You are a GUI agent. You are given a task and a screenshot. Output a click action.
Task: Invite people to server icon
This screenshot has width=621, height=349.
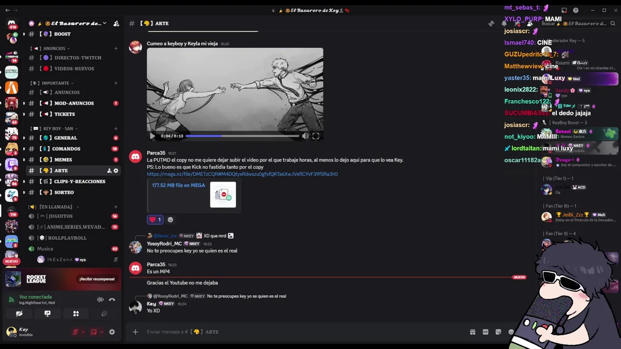[x=116, y=23]
